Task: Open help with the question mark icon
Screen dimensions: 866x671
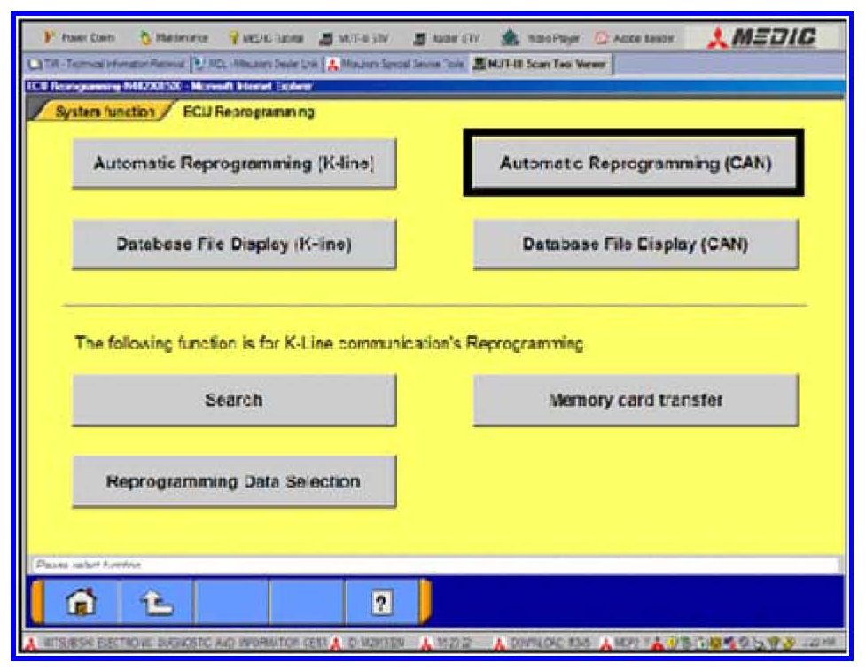Action: click(x=381, y=604)
